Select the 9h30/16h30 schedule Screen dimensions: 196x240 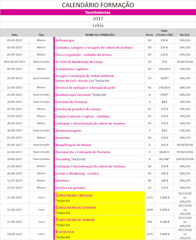[x=185, y=145]
